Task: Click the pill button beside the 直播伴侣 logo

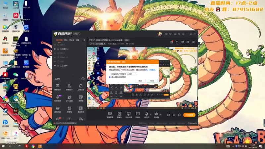Action: [x=77, y=34]
